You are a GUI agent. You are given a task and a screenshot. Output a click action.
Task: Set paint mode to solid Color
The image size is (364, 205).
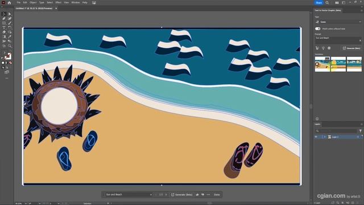point(3,63)
